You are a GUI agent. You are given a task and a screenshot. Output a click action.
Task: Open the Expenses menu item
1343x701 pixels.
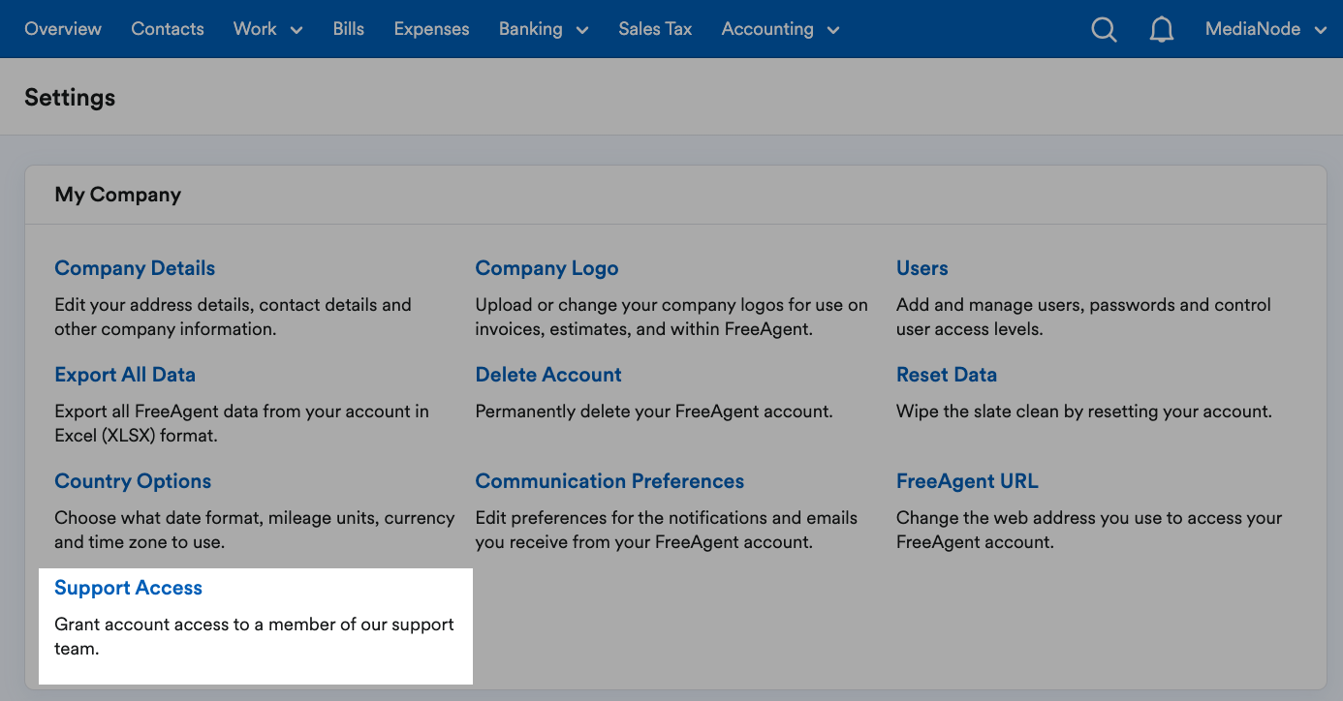[431, 29]
